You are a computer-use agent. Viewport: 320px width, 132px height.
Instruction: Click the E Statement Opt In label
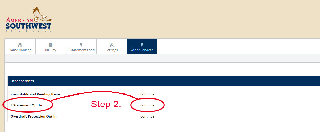click(x=26, y=105)
